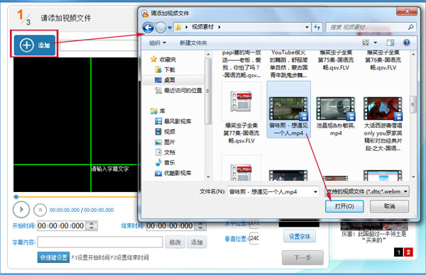Image resolution: width=426 pixels, height=275 pixels.
Task: Select 池昌旭&朴敏英.mp4 thumbnail
Action: 336,109
